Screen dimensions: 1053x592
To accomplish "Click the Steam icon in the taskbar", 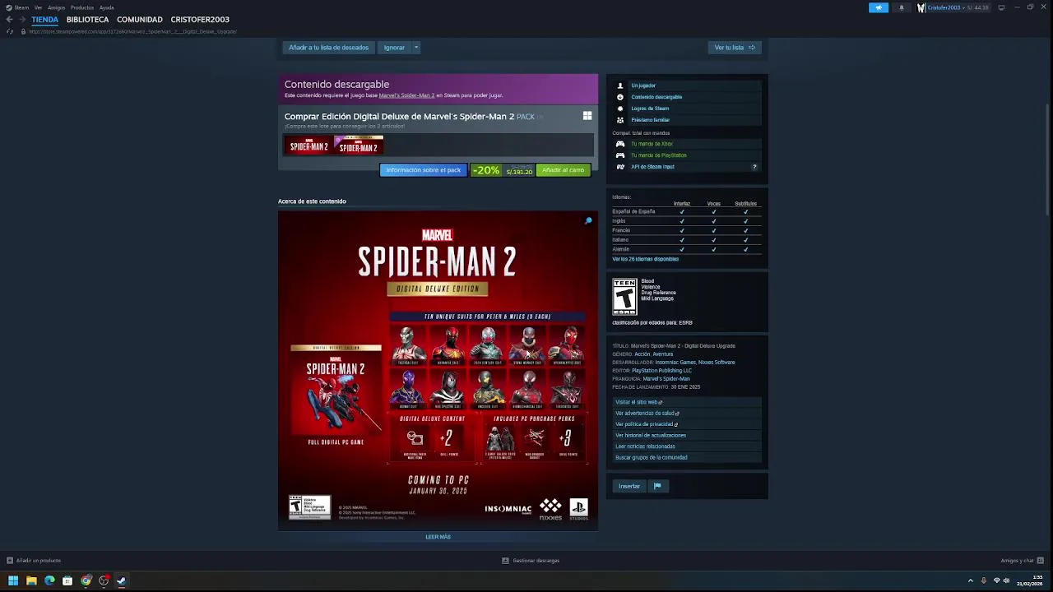I will pos(121,580).
